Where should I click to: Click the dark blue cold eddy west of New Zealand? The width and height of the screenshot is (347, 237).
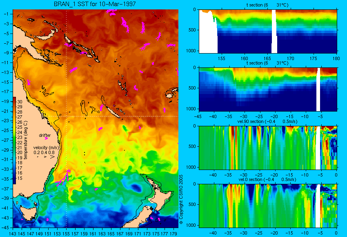(x=136, y=188)
